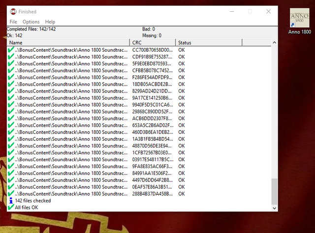Click the green checkmark of row 0EAF57E86A3B51
Image resolution: width=315 pixels, height=233 pixels.
(11, 186)
